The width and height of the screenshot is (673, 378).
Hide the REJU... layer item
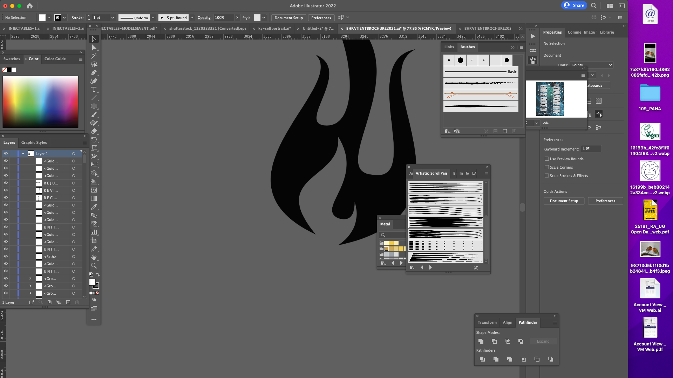(x=6, y=183)
